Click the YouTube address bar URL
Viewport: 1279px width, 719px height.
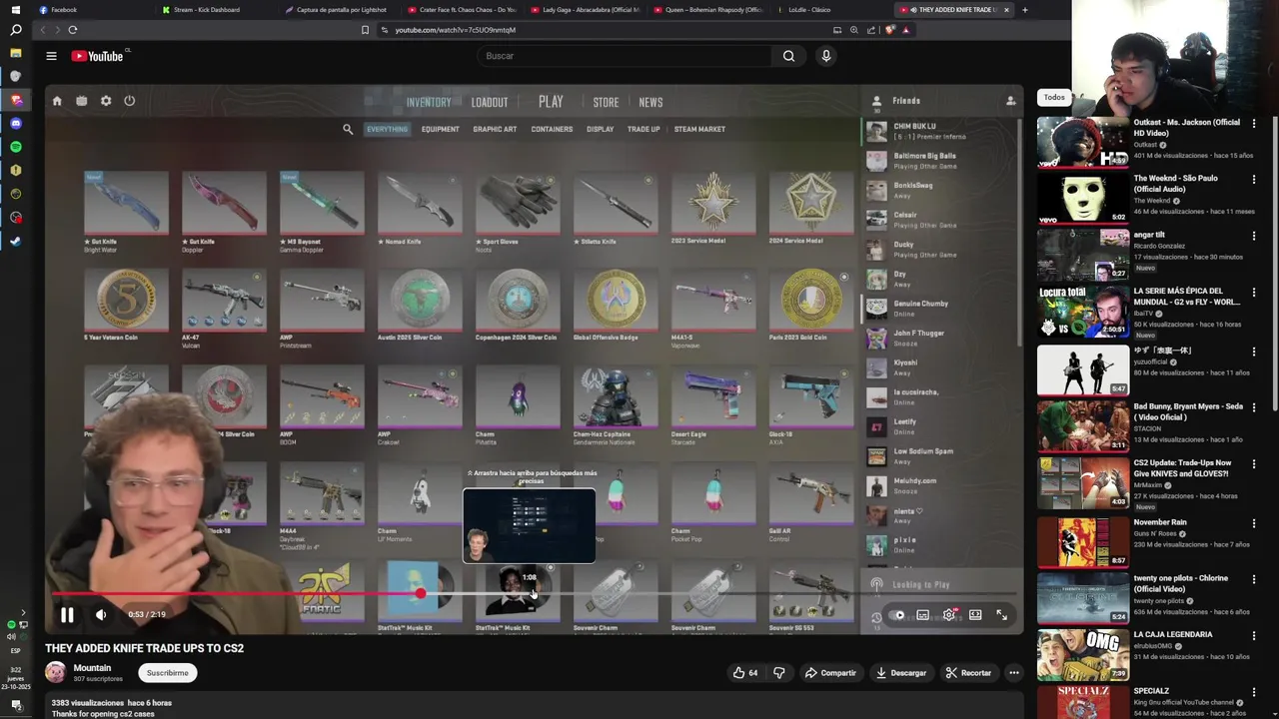[455, 30]
